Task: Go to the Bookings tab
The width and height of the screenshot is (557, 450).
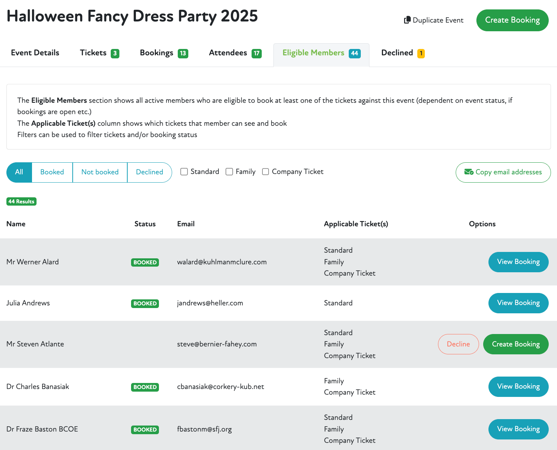Action: click(164, 53)
